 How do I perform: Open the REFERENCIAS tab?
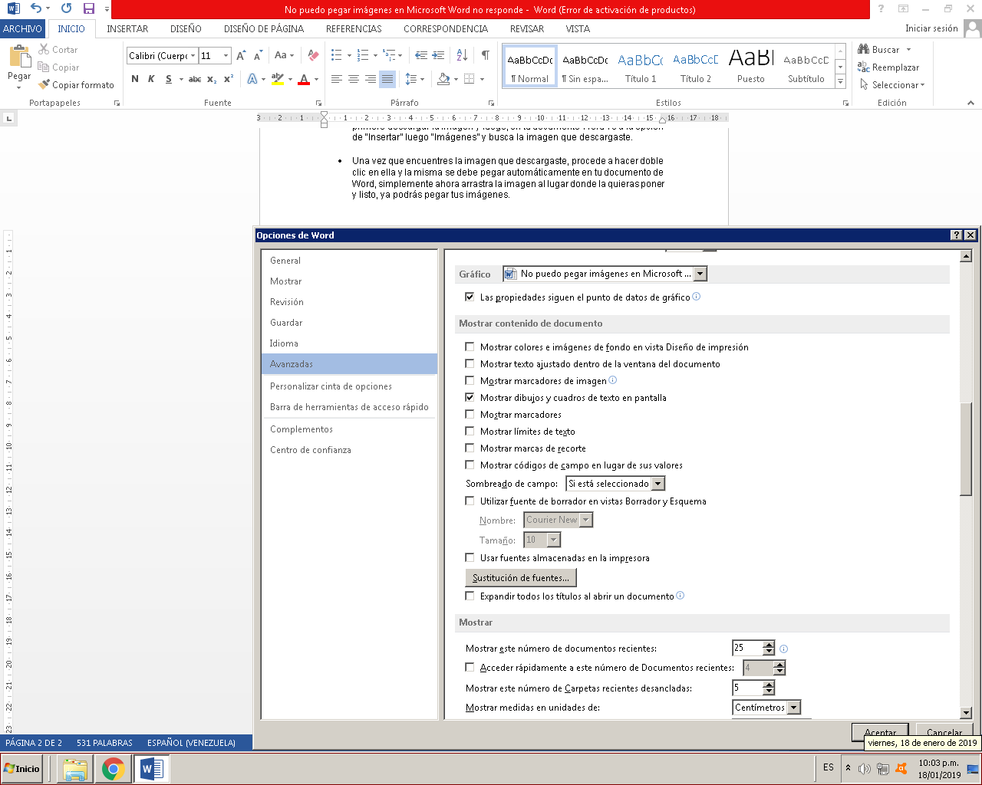pyautogui.click(x=354, y=28)
